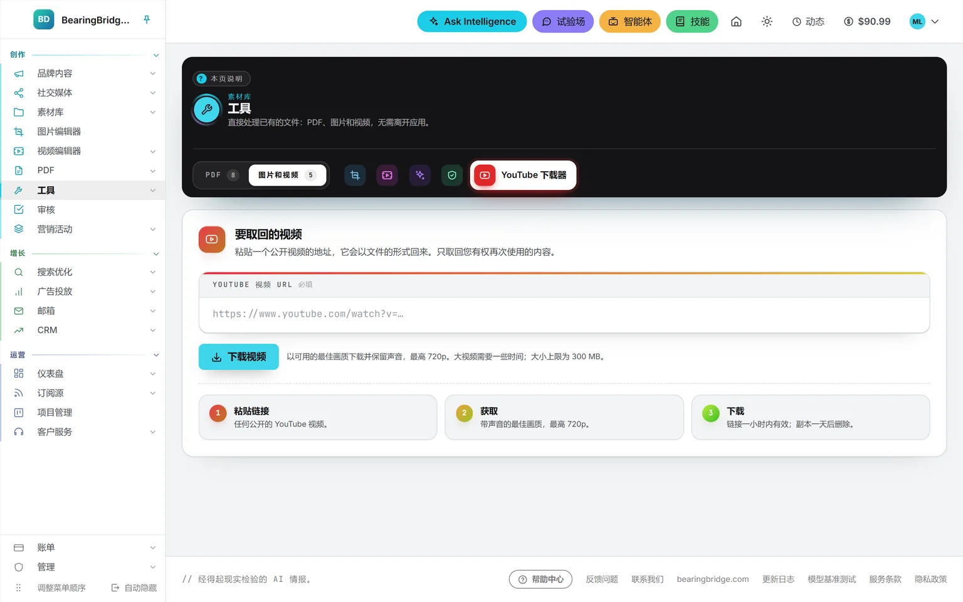Open 更新日志 footer link

[x=778, y=579]
